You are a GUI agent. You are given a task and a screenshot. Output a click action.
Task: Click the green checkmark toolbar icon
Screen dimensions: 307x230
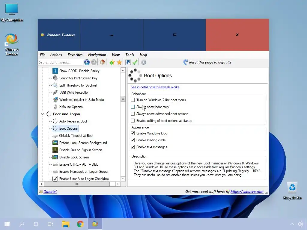(135, 62)
